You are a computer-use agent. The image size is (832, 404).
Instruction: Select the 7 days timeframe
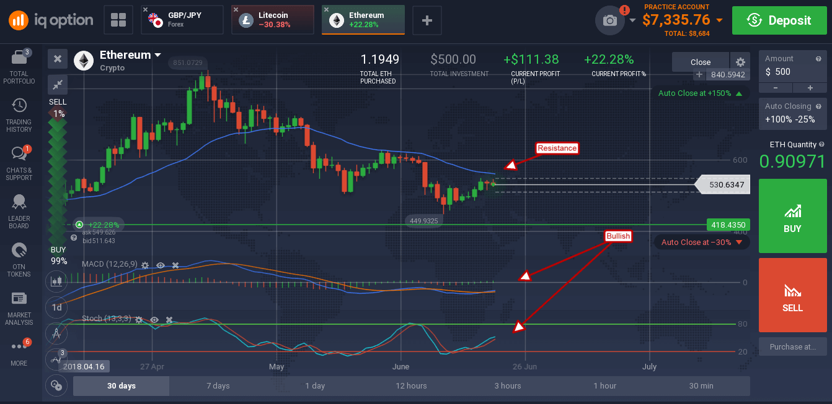(x=218, y=386)
